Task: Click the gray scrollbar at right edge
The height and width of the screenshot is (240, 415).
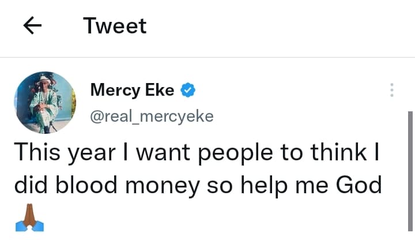Action: 410,173
